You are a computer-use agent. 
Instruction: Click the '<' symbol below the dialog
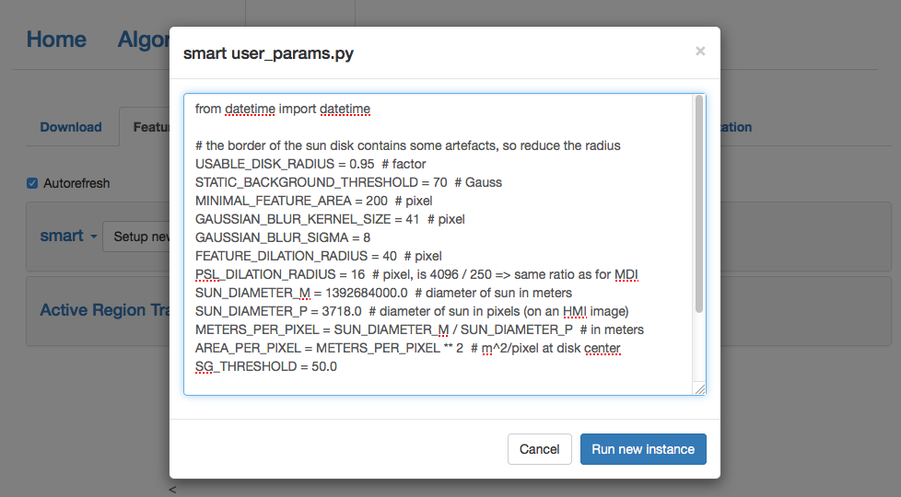(x=172, y=490)
